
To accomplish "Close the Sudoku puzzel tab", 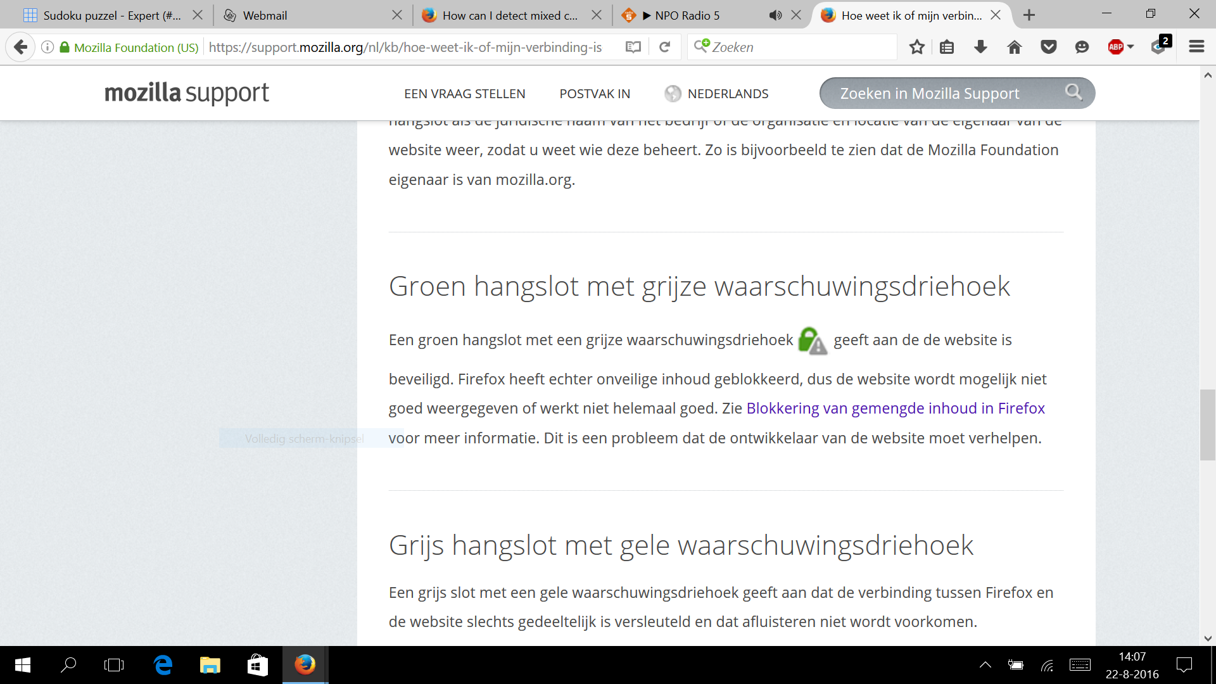I will tap(198, 15).
